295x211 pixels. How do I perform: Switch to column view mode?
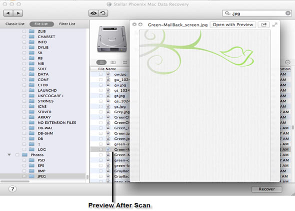pos(113,62)
